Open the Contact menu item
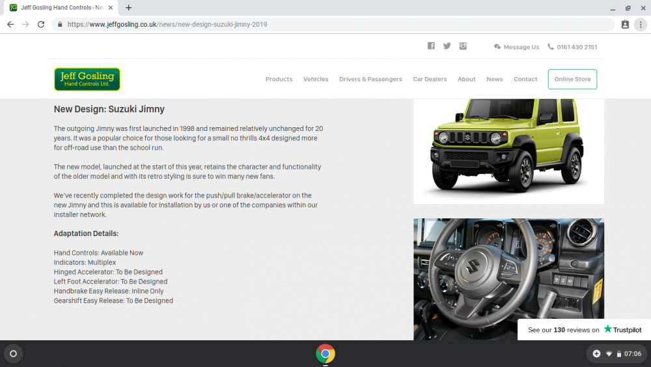Viewport: 651px width, 367px height. (525, 79)
